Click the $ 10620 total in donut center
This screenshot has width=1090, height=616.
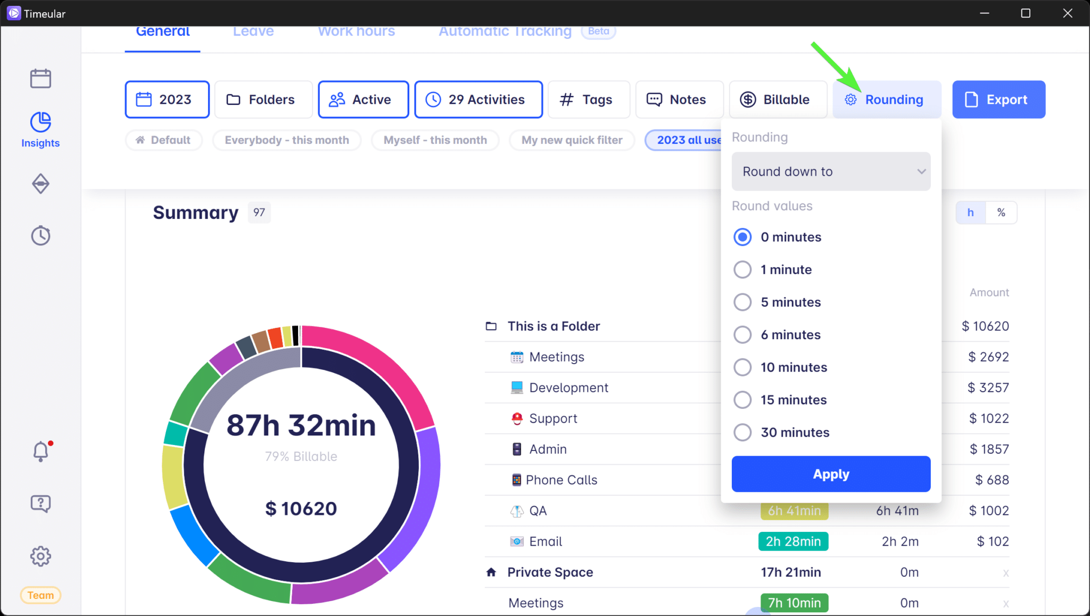(x=301, y=508)
